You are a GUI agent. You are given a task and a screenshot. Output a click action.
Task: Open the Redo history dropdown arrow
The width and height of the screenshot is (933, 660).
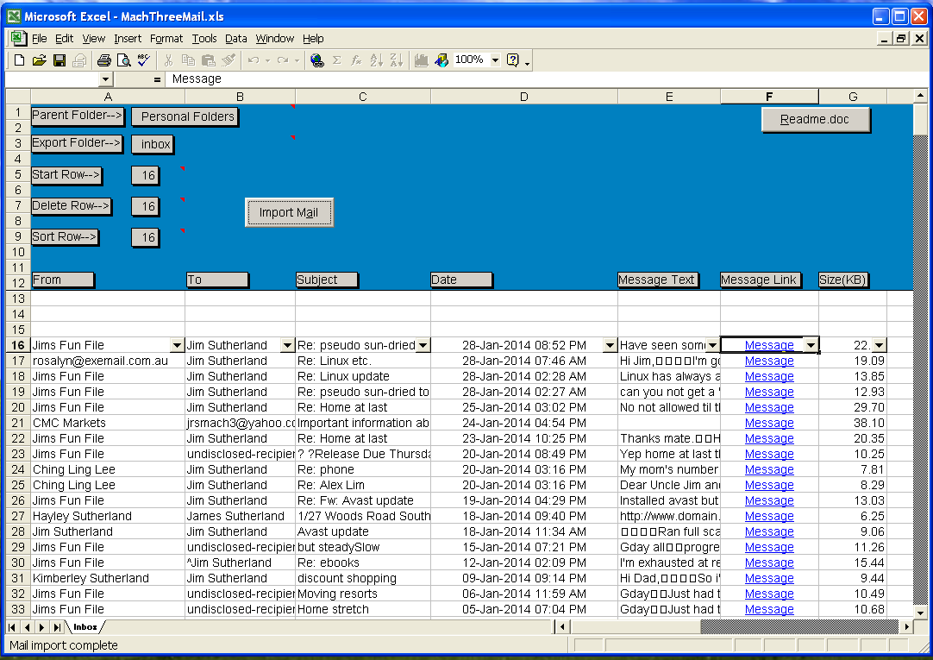coord(297,60)
